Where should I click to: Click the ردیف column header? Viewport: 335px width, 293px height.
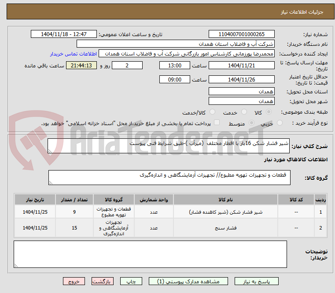320,200
